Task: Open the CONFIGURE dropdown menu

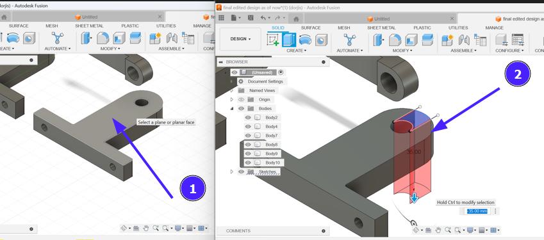Action: (509, 51)
